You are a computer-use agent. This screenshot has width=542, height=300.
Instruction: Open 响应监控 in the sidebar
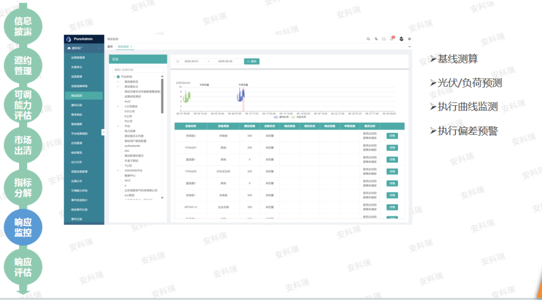84,96
